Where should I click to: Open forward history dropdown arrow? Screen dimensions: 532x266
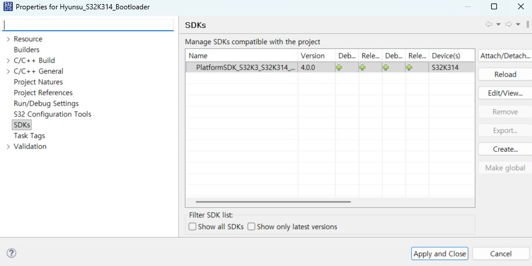(518, 24)
